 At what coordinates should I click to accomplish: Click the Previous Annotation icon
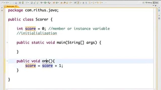click(94, 3)
